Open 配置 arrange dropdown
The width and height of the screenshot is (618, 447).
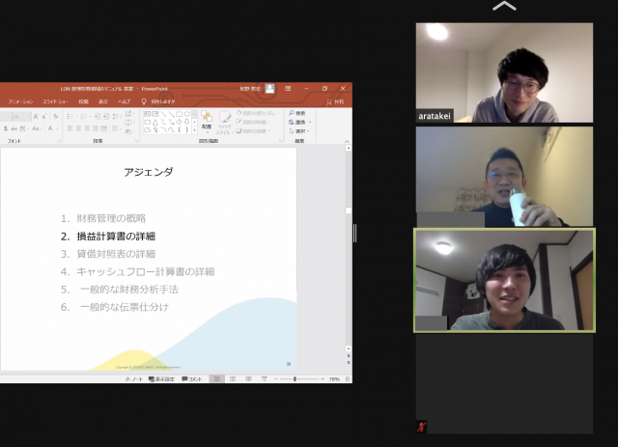pos(207,123)
